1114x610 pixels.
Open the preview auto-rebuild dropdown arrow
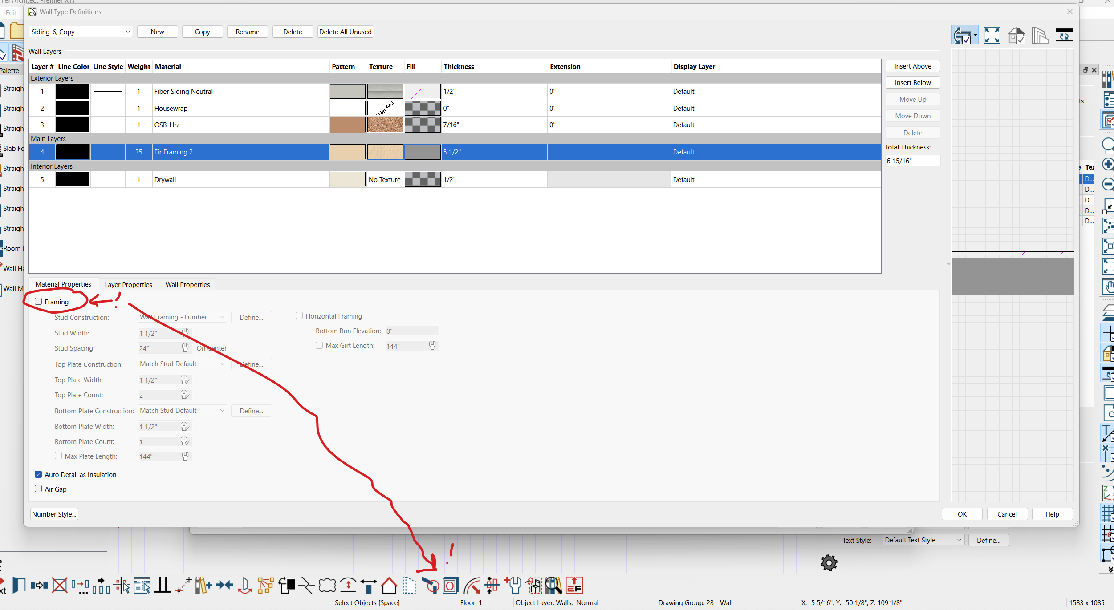(975, 35)
